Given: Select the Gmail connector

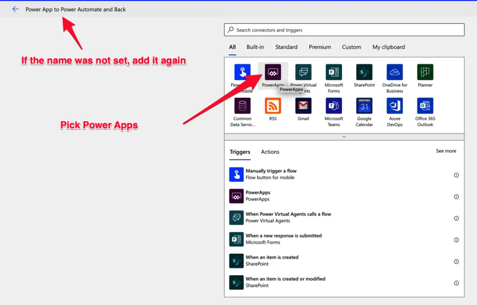Looking at the screenshot, I should pos(303,106).
